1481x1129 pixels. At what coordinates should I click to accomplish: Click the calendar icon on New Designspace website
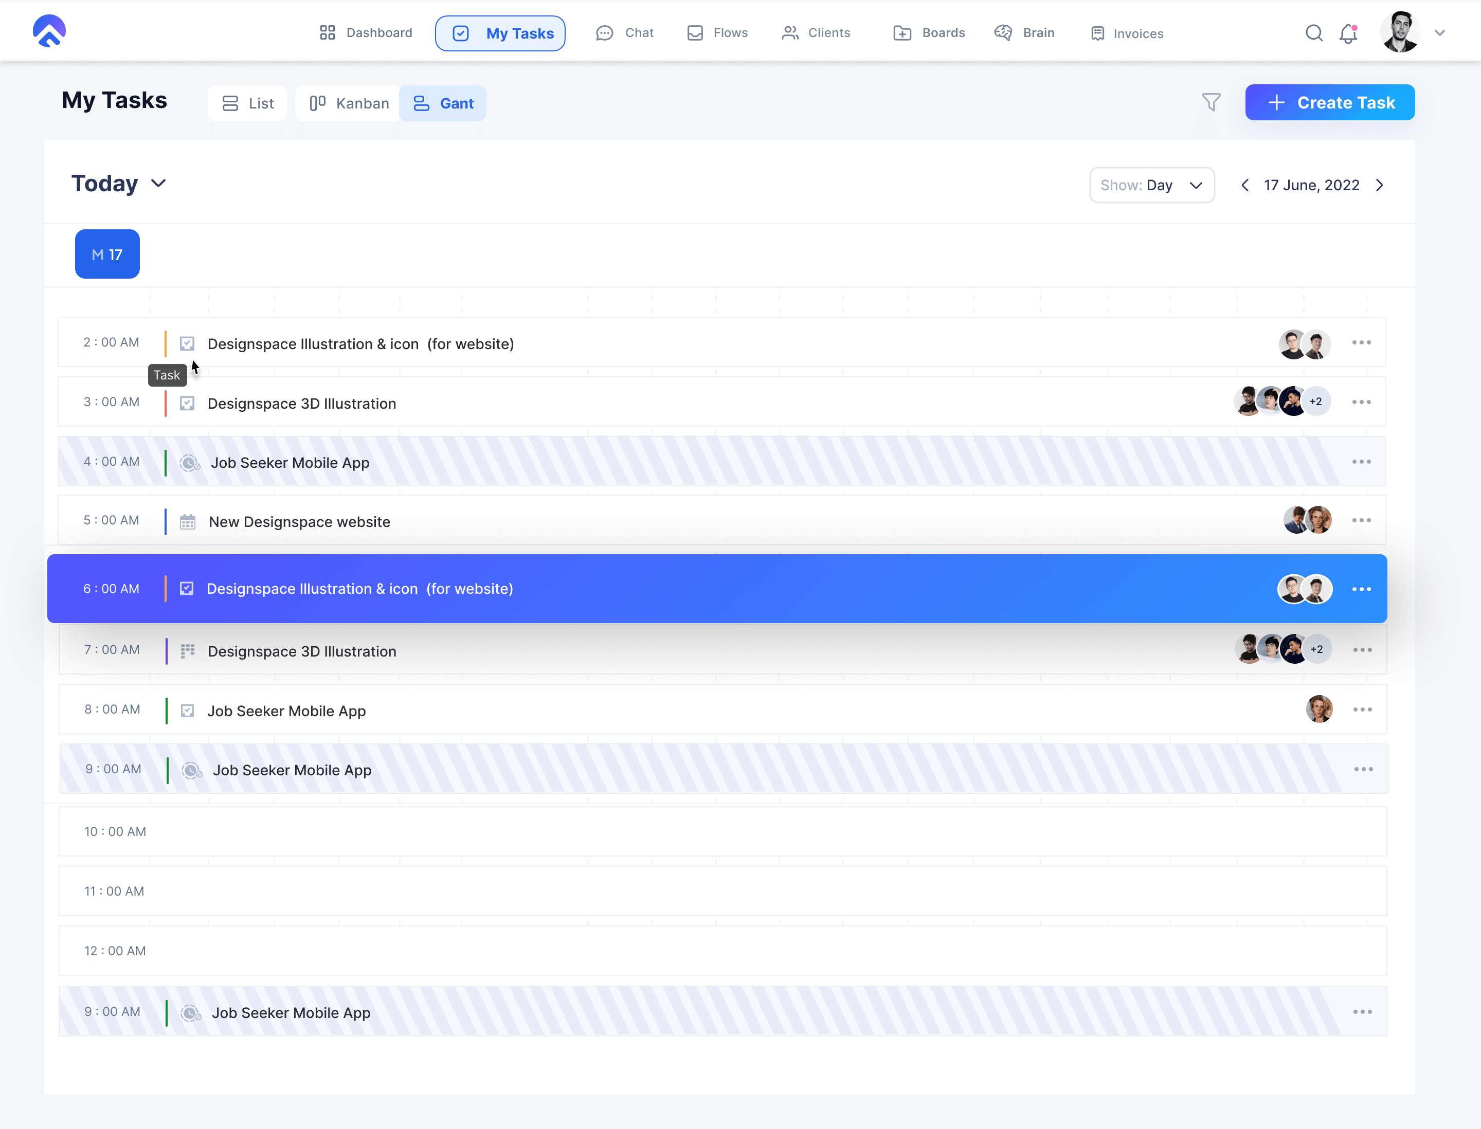[188, 521]
